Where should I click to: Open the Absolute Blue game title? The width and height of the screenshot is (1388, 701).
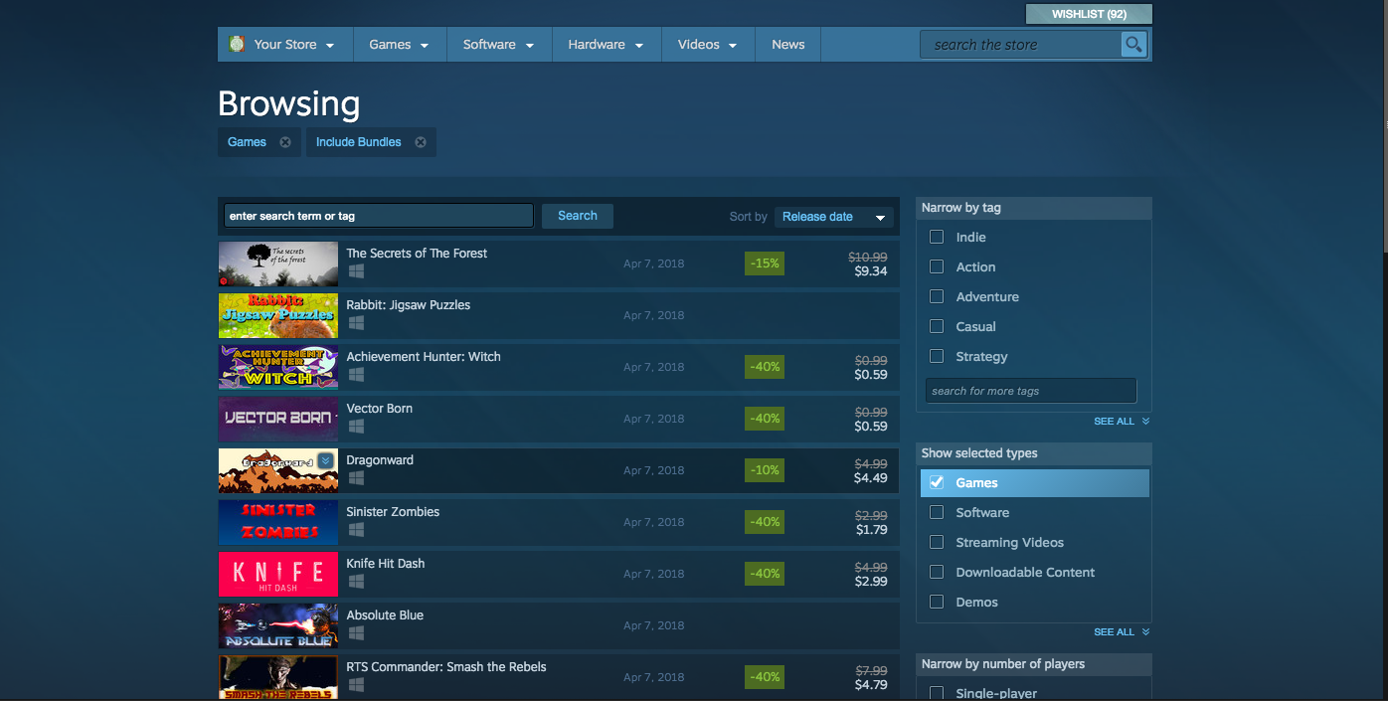click(x=385, y=615)
